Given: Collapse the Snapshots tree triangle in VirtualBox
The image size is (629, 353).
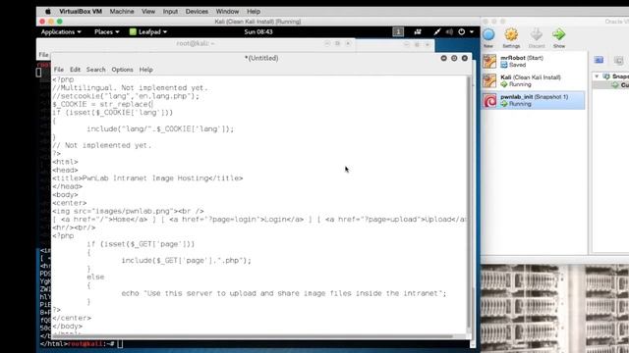Looking at the screenshot, I should 597,76.
